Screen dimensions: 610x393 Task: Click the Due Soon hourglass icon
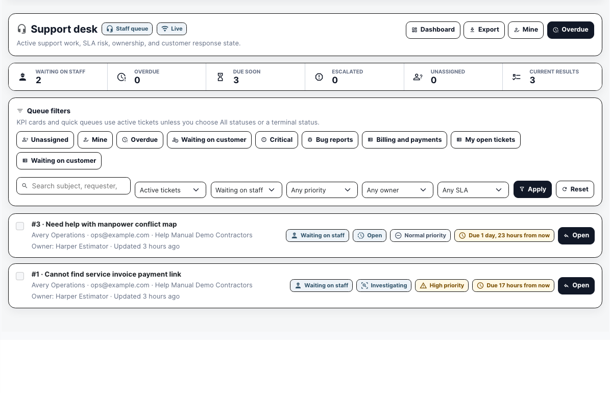pos(220,77)
